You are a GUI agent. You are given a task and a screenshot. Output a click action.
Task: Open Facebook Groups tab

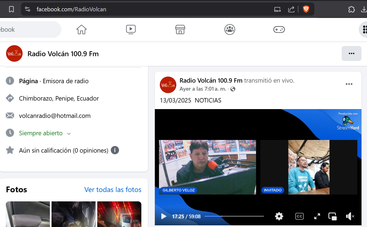pyautogui.click(x=230, y=29)
